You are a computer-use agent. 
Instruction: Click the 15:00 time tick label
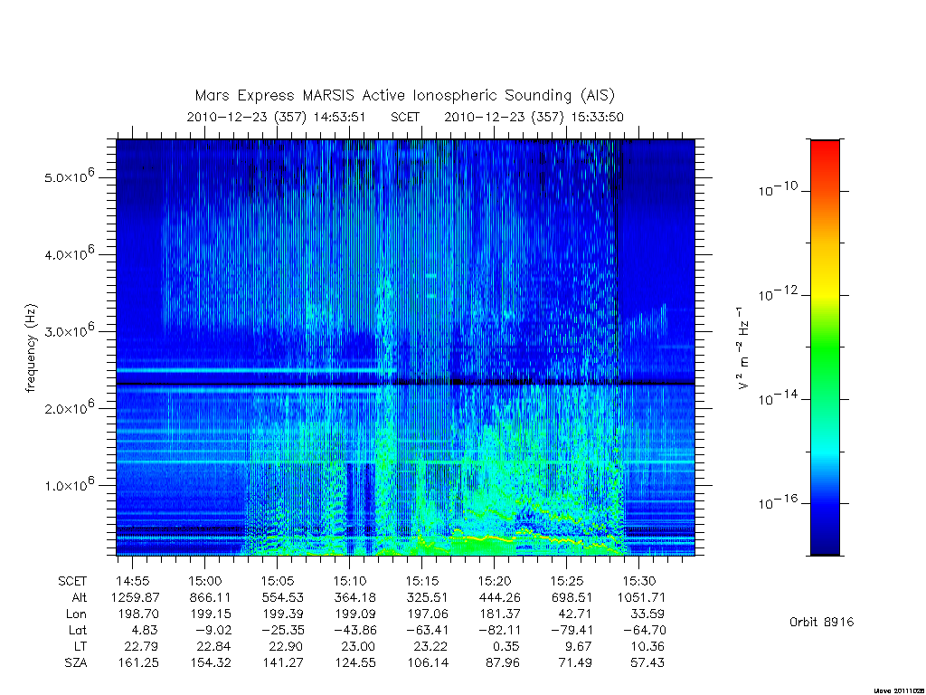tap(205, 582)
